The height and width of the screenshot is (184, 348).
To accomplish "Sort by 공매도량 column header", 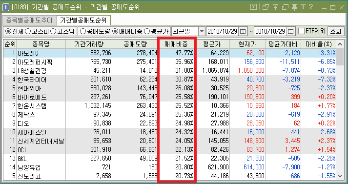I will tap(135, 44).
